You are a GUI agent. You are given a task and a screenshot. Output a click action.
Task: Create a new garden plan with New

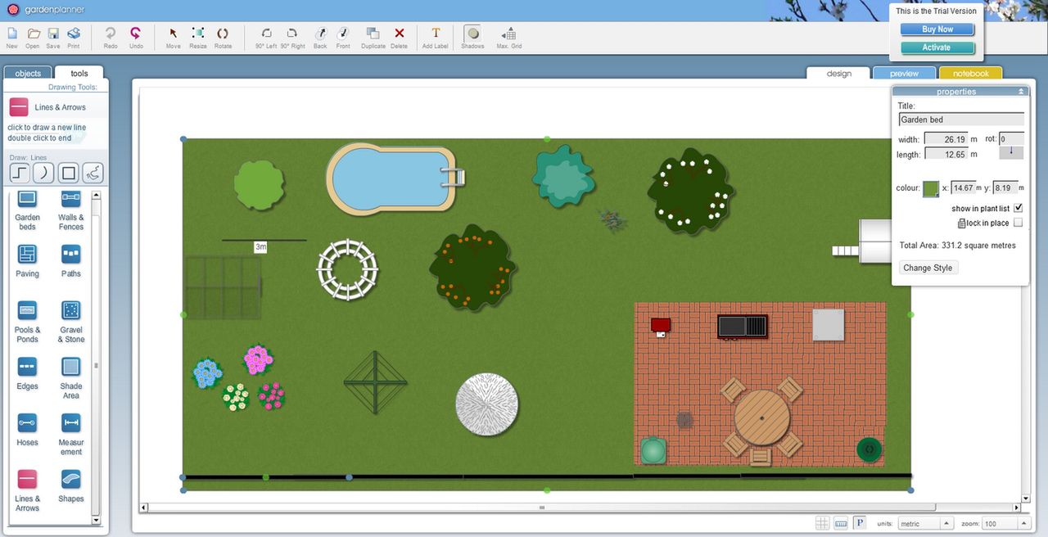[12, 38]
